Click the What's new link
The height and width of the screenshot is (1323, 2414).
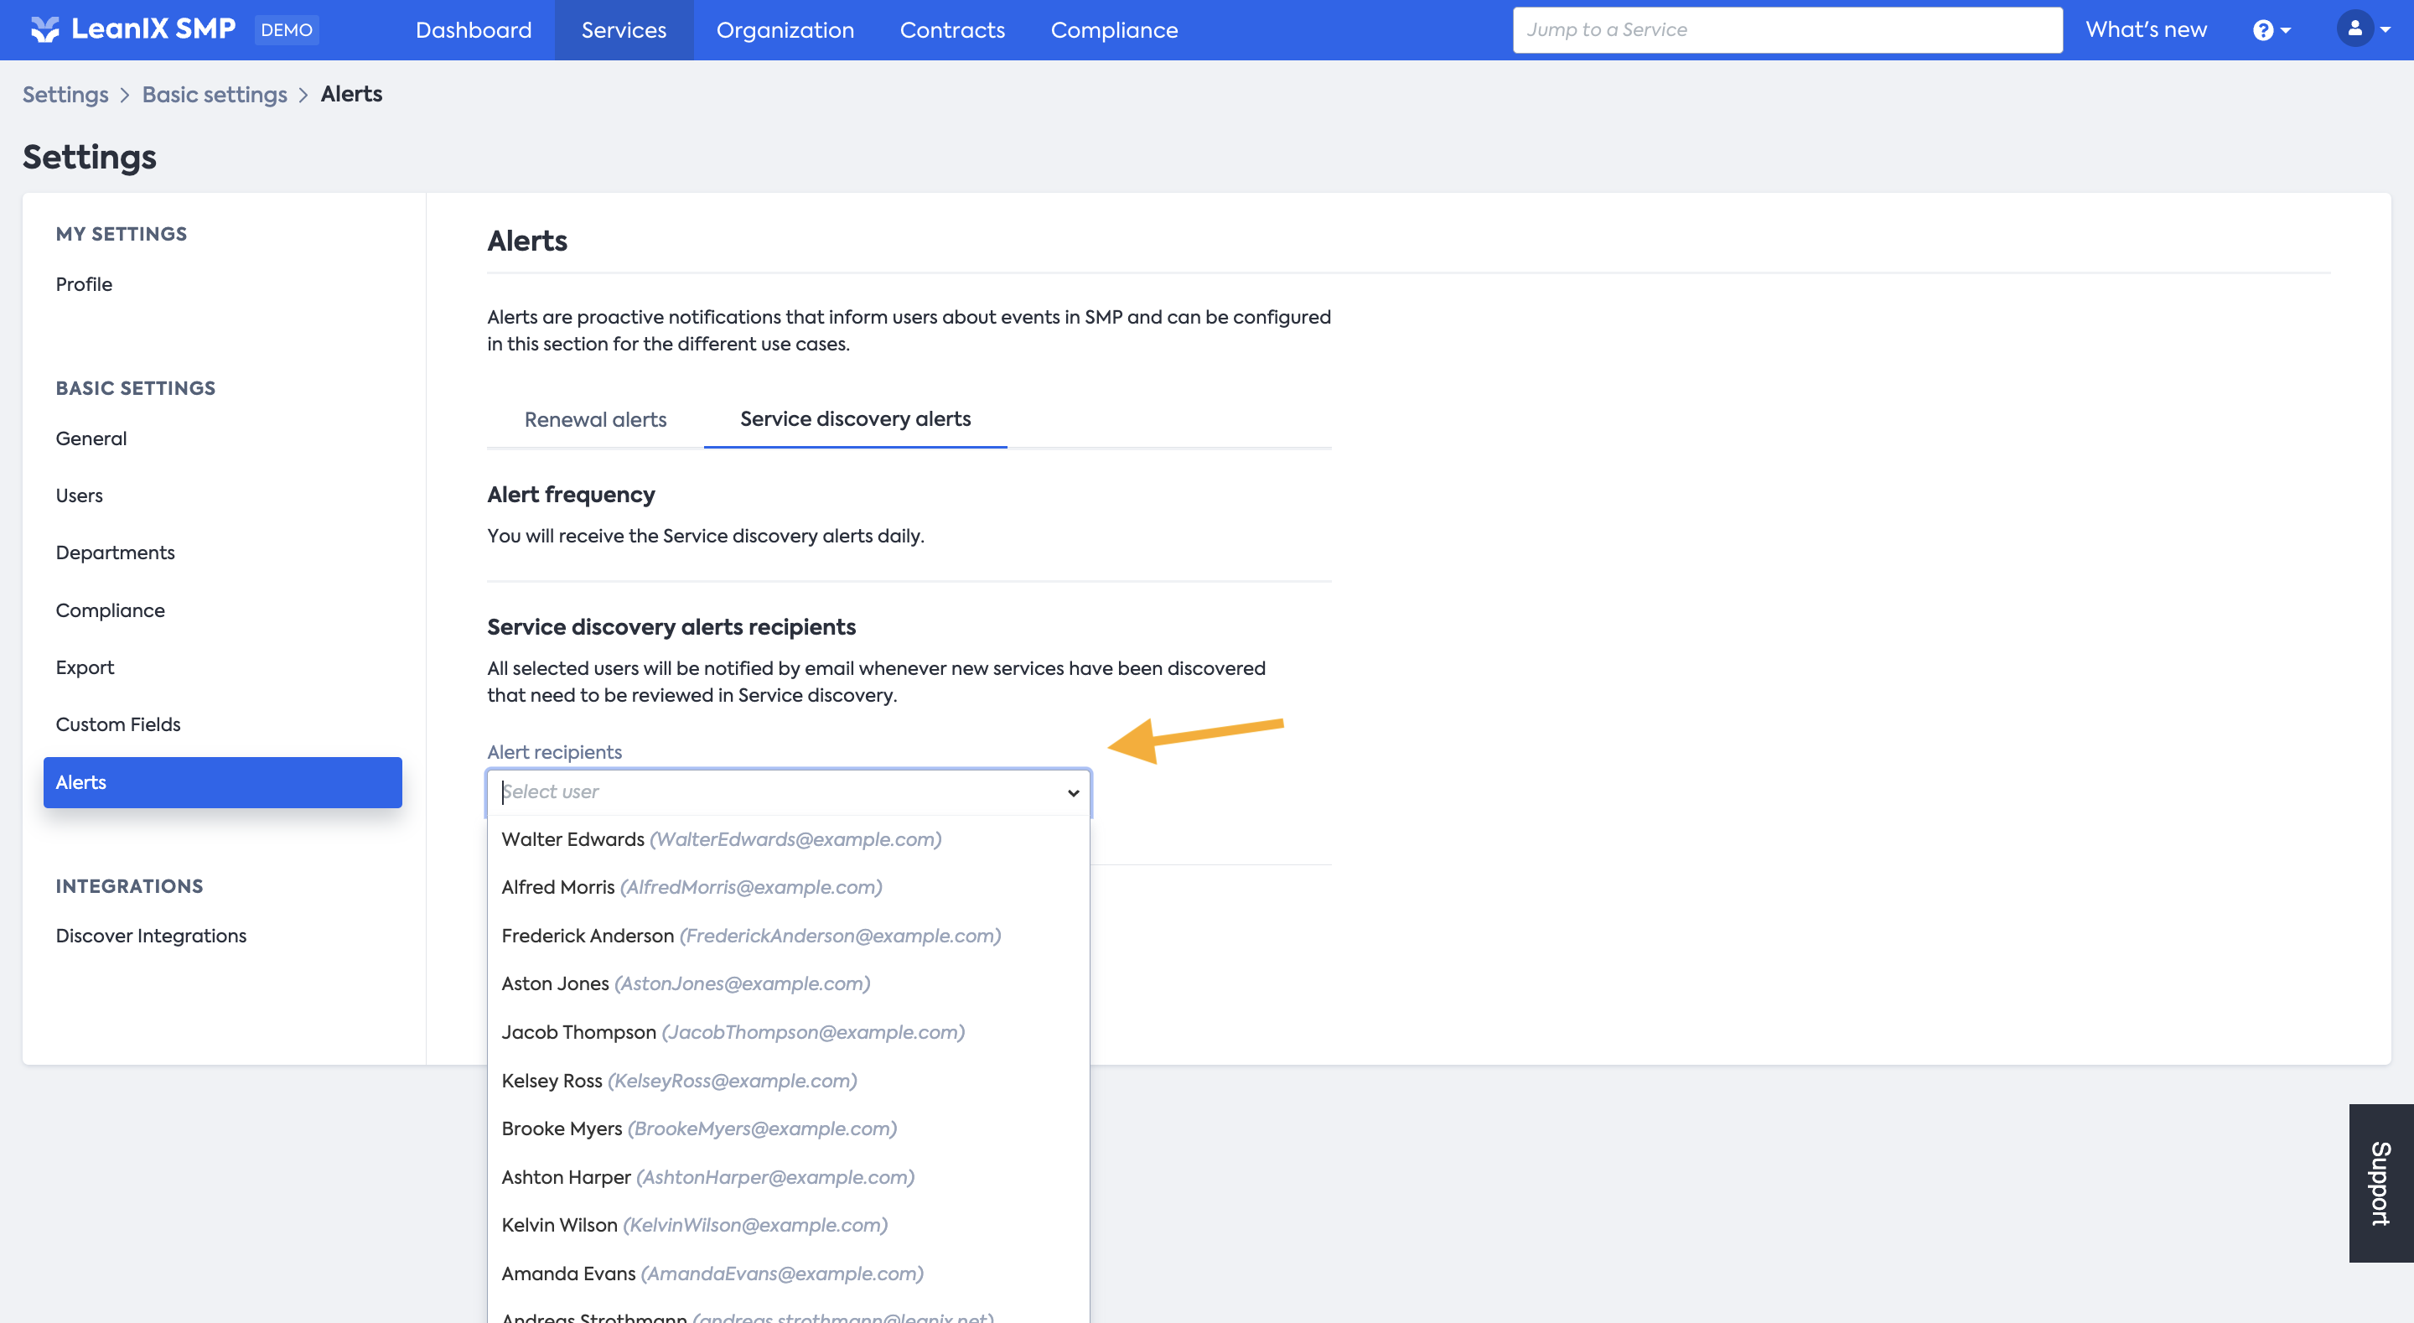click(x=2146, y=30)
